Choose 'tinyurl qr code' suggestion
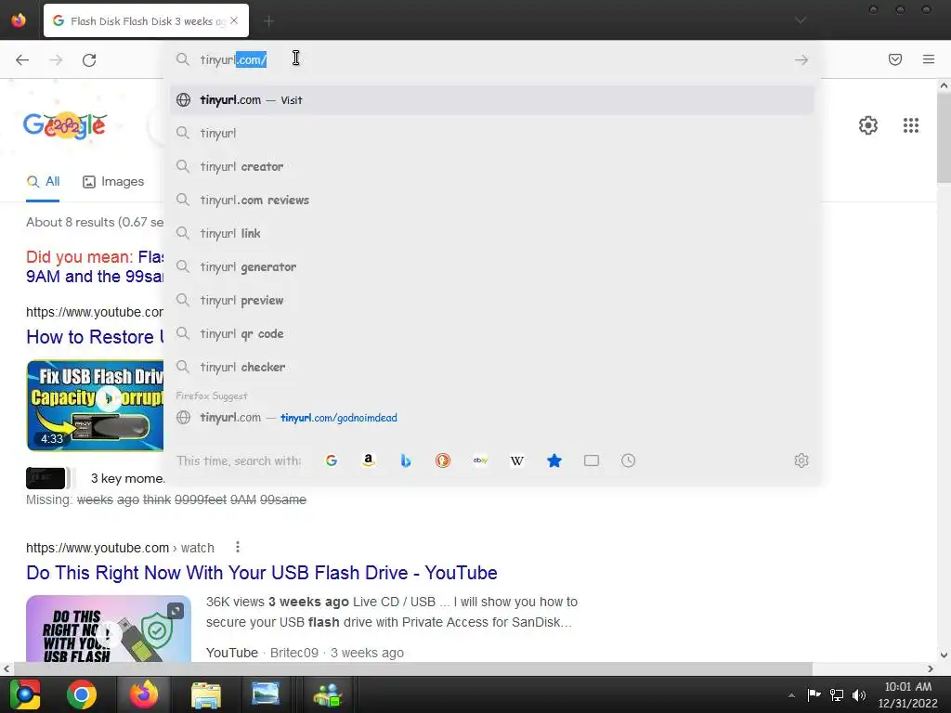The height and width of the screenshot is (713, 951). [492, 333]
